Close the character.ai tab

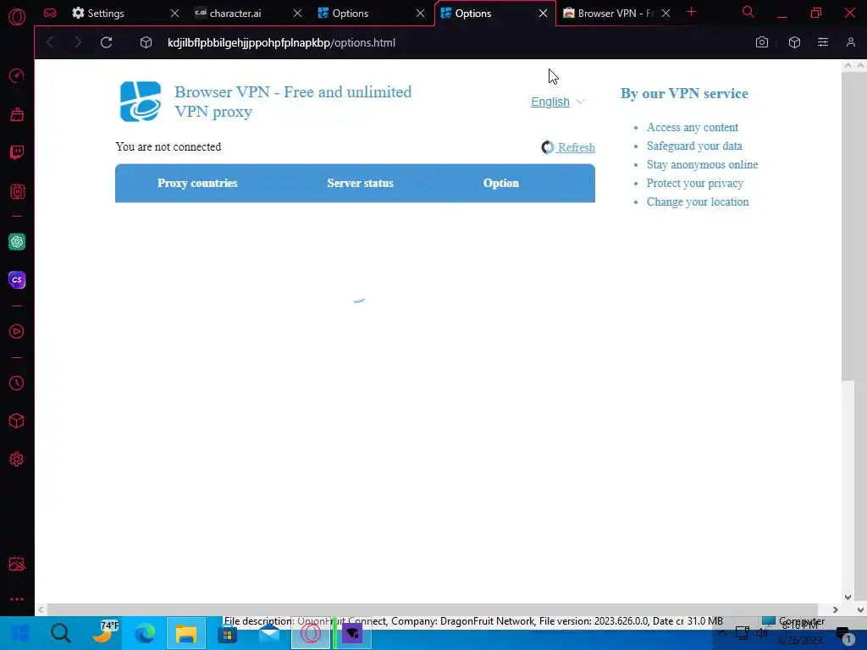coord(297,14)
